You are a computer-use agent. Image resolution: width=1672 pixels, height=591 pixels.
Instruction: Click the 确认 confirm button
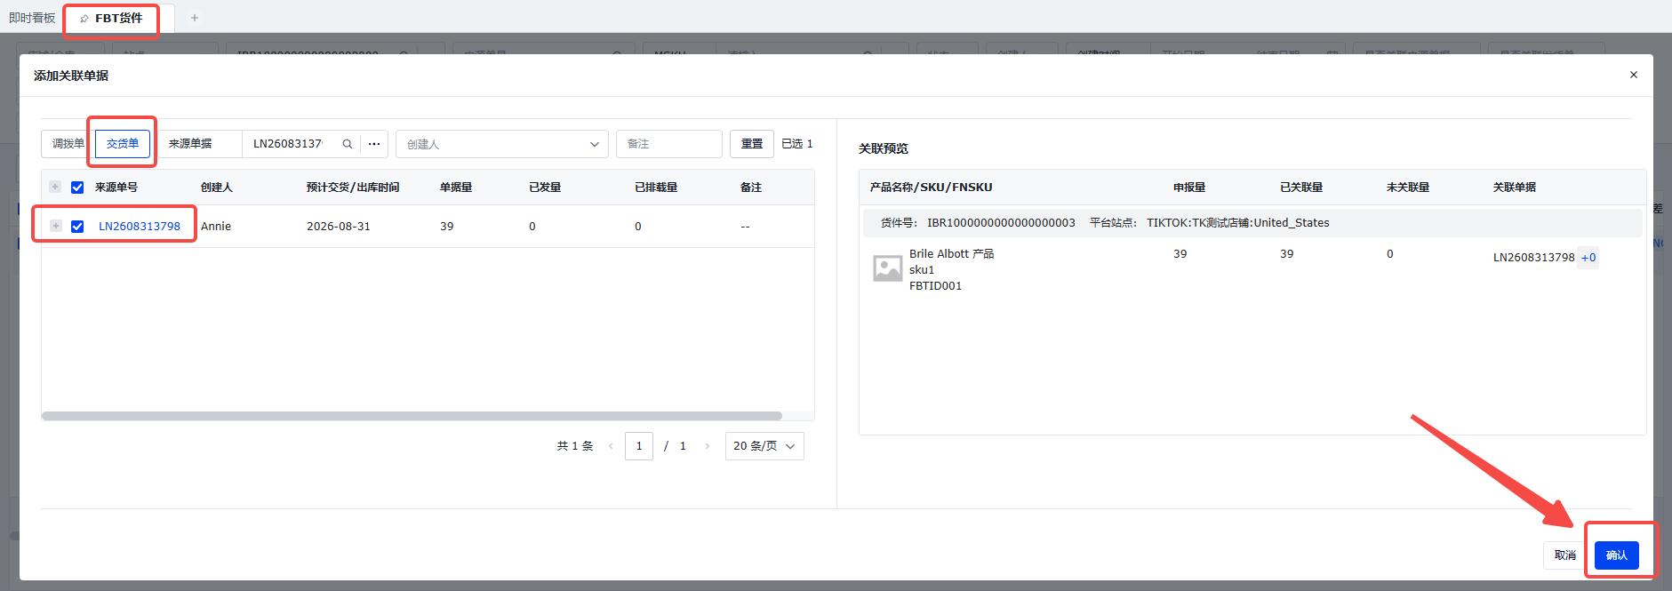pyautogui.click(x=1617, y=555)
